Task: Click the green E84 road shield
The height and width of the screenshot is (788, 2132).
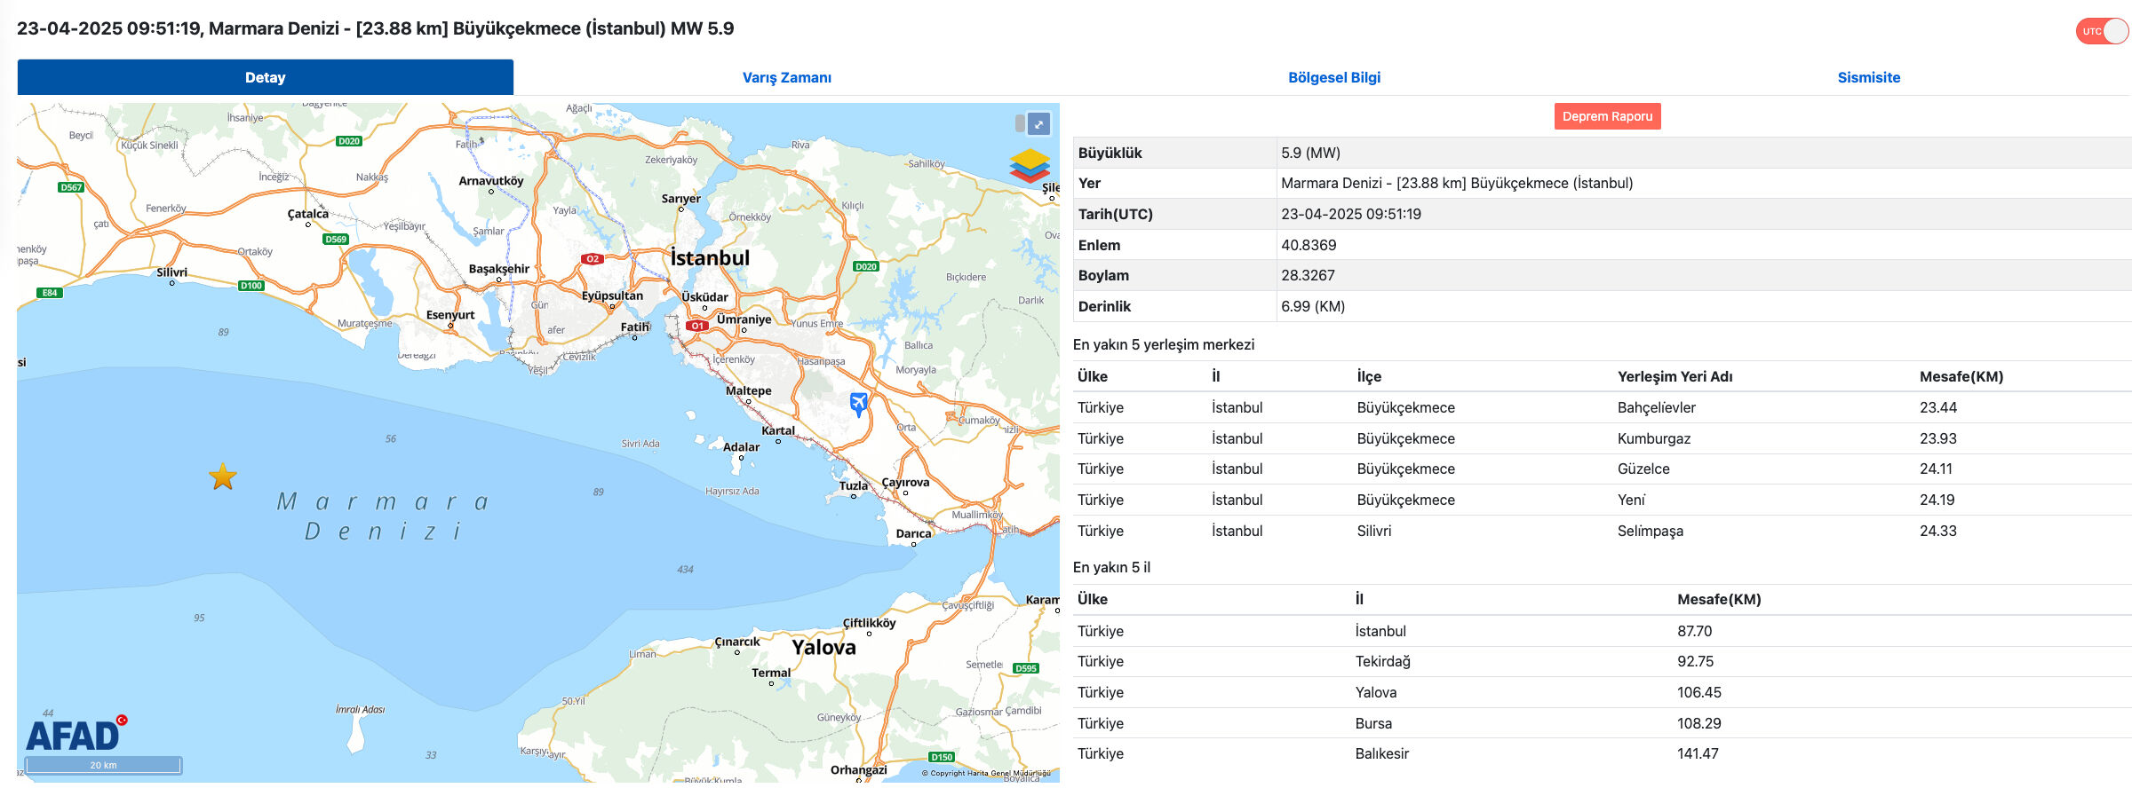Action: click(x=50, y=293)
